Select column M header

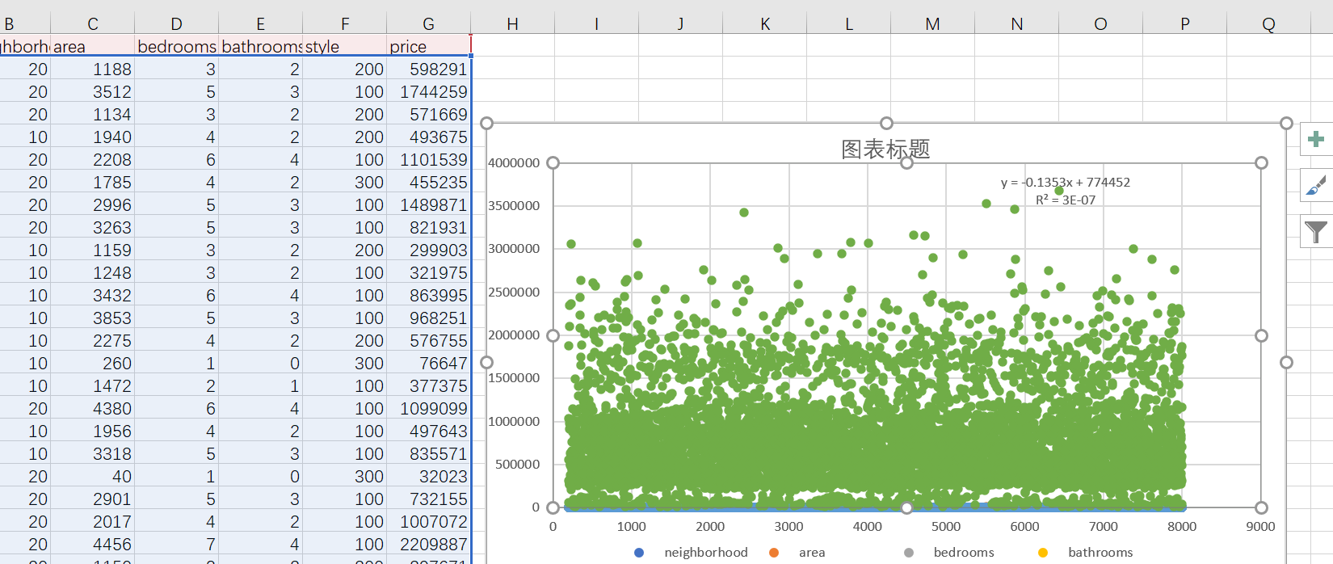tap(932, 23)
